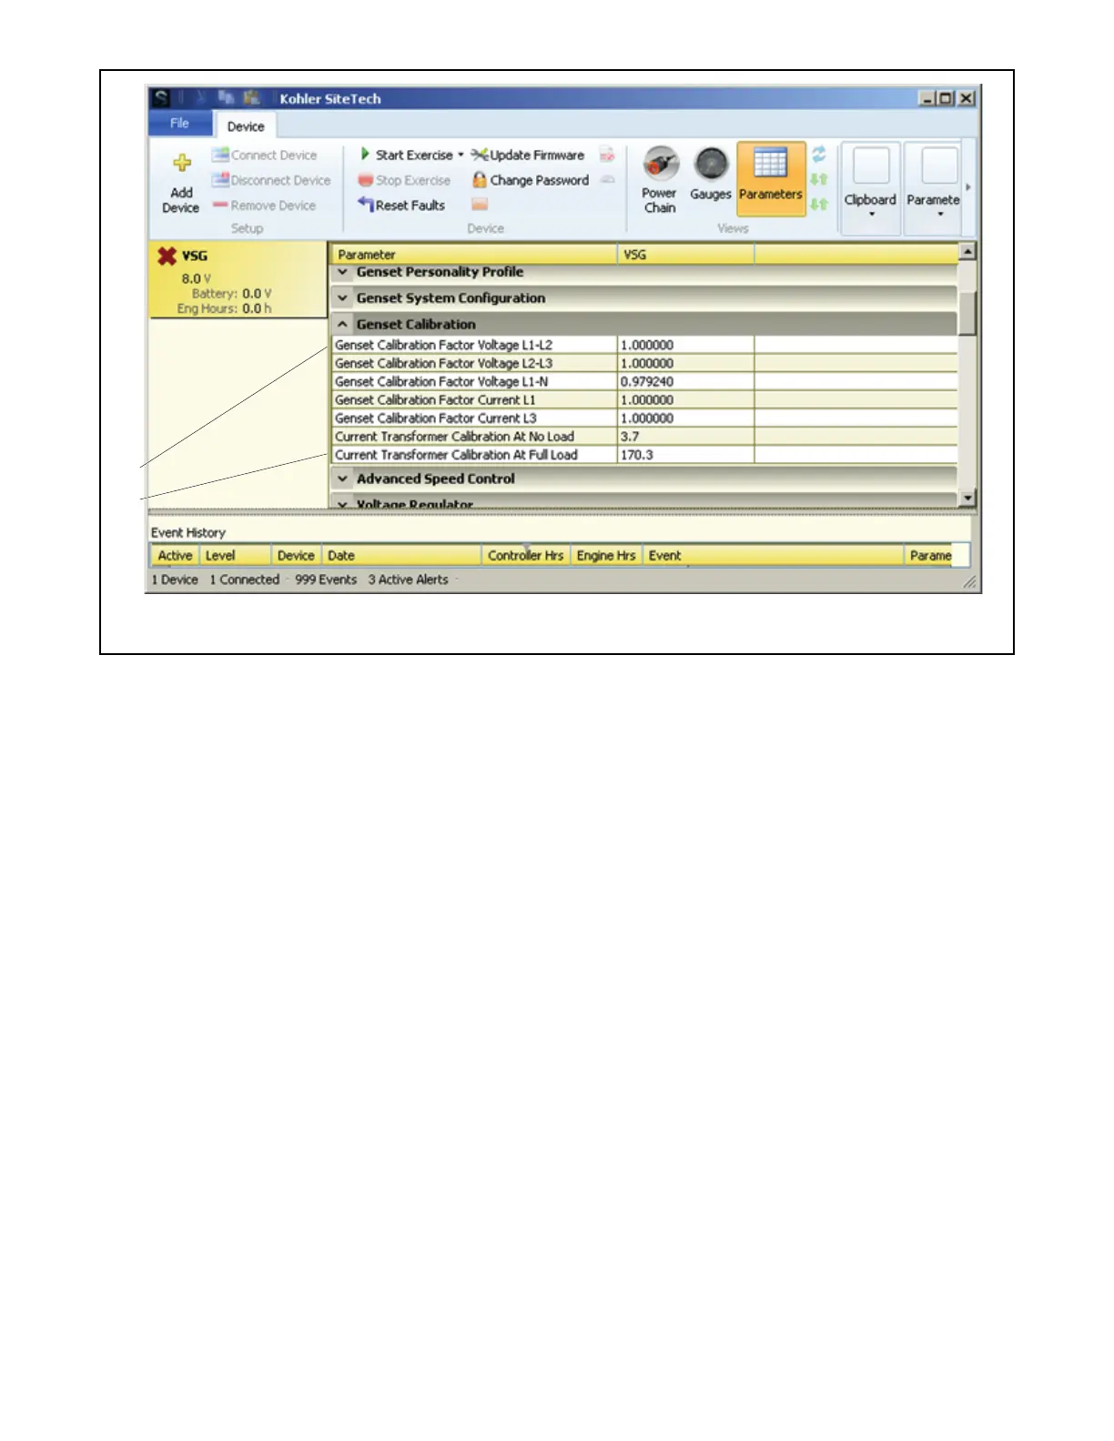Click the Connect Device icon
Screen dimensions: 1114x1441
click(x=220, y=155)
